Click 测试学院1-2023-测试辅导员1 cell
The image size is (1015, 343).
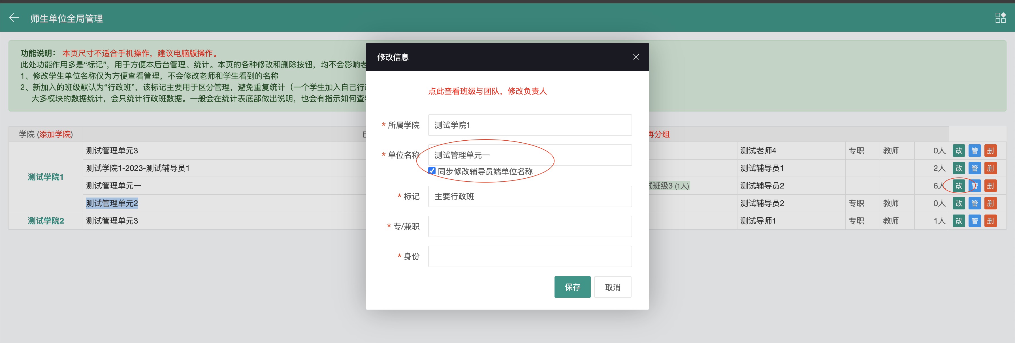coord(138,168)
